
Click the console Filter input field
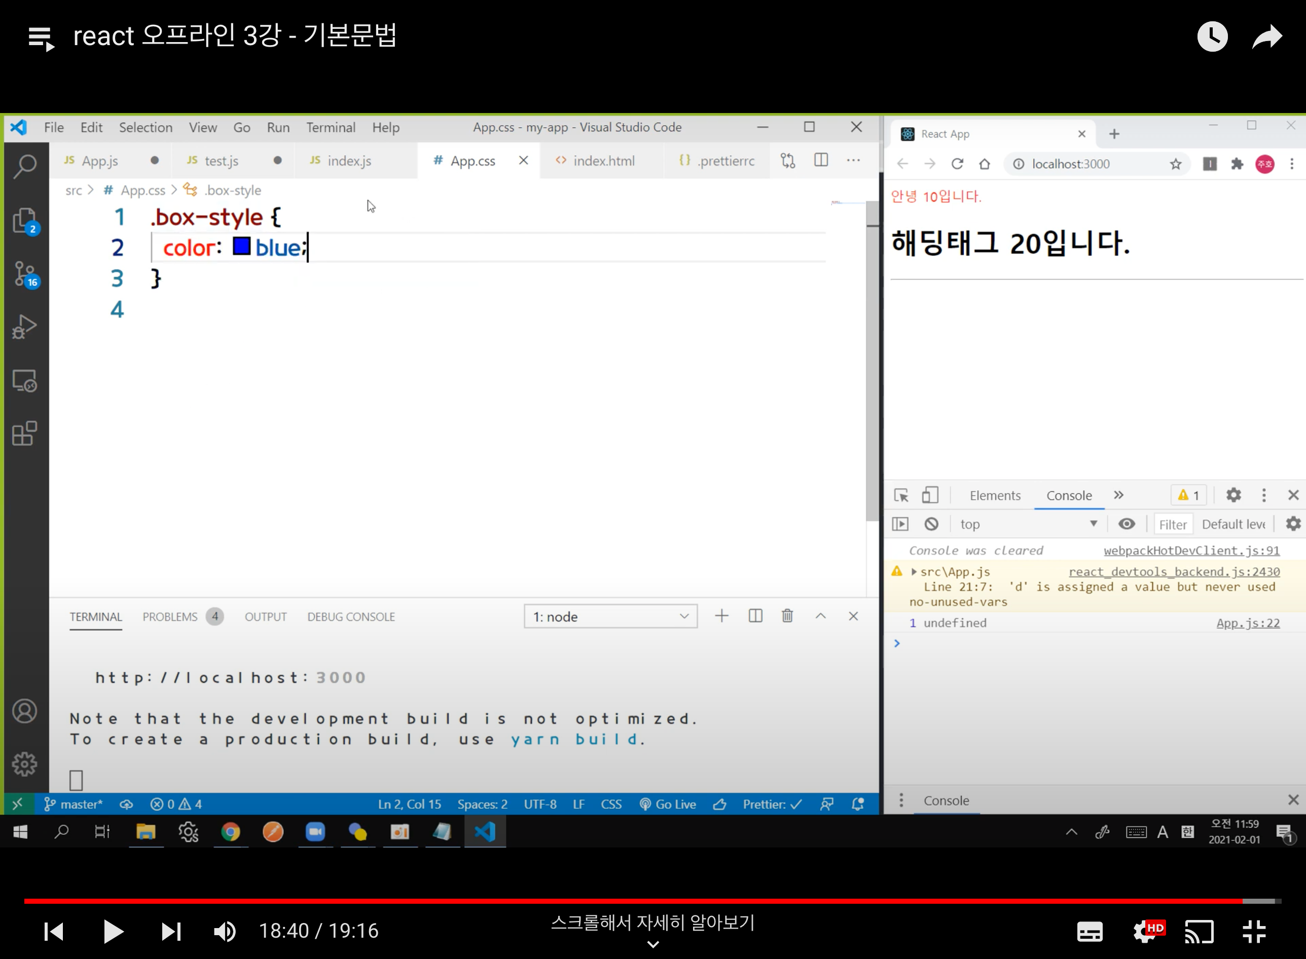coord(1173,524)
